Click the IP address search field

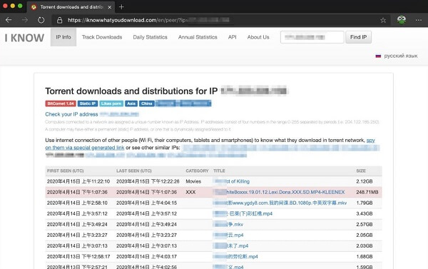coord(312,37)
